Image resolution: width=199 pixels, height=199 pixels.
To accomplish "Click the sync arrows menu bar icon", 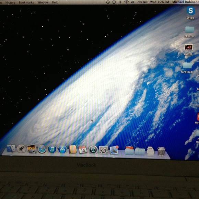I will click(114, 2).
